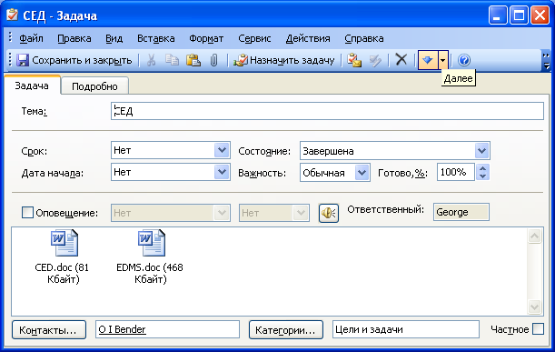Maximize the СЕД - Задача window
Screen dimensions: 555x352
(x=519, y=15)
